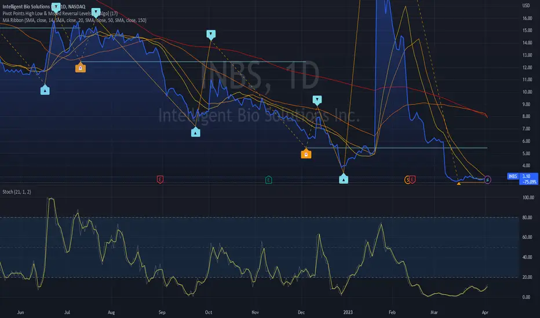Screen dimensions: 540x318
Task: Select the Stoch (21, 1, 2) indicator legend
Action: pos(17,192)
